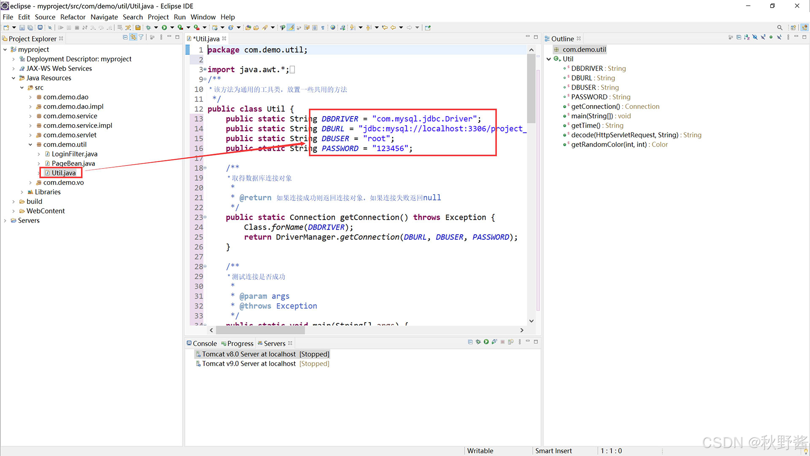The image size is (810, 456).
Task: Toggle Link with Editor in Project Explorer
Action: (x=133, y=38)
